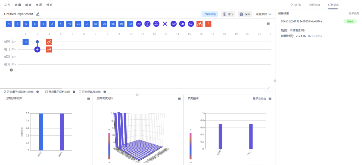The height and width of the screenshot is (165, 362).
Task: Rename experiment using the pencil icon
Action: [x=38, y=14]
